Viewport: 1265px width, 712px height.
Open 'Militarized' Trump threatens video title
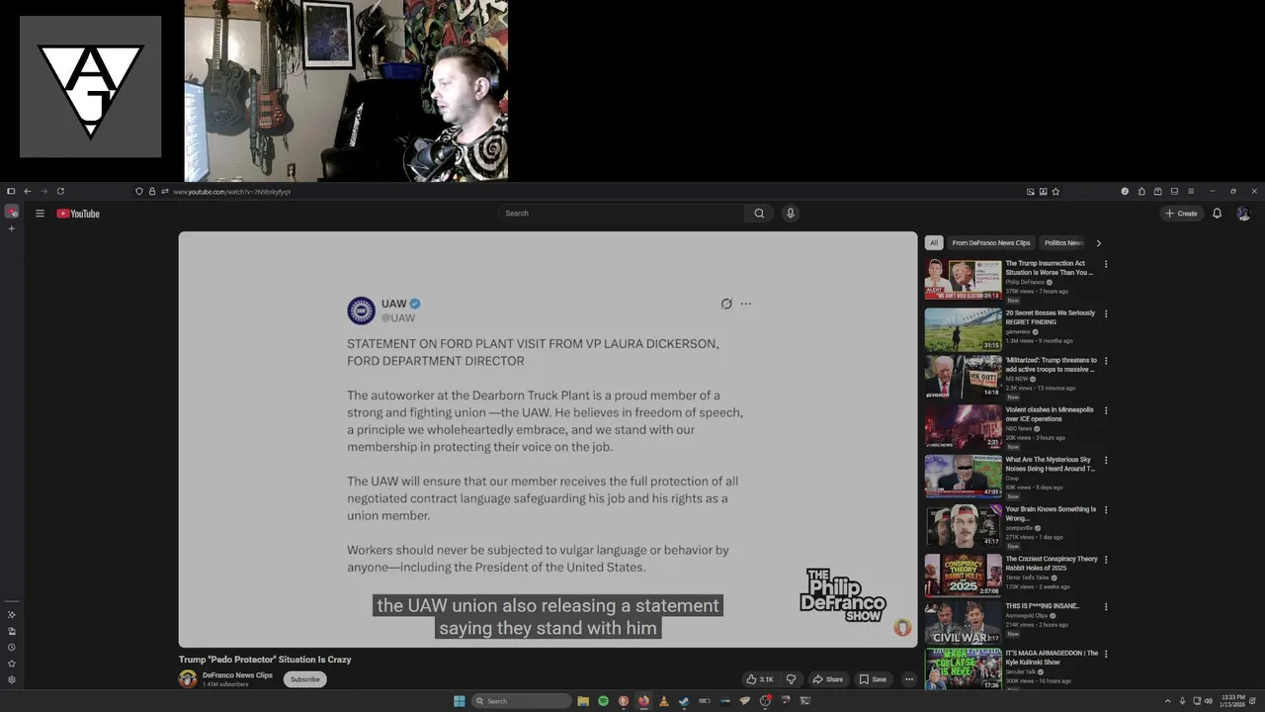pyautogui.click(x=1051, y=365)
